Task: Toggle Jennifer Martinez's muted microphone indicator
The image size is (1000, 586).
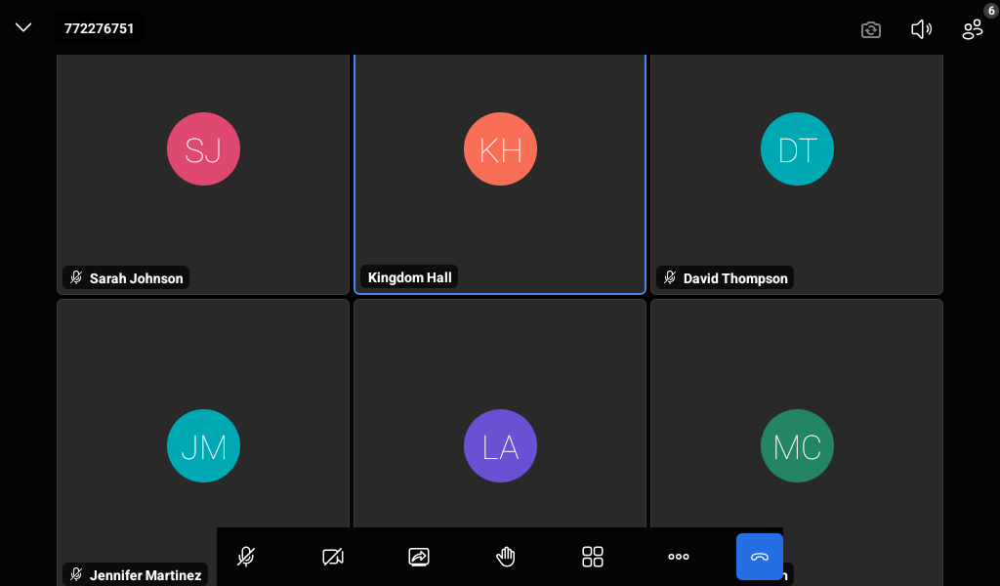Action: tap(76, 574)
